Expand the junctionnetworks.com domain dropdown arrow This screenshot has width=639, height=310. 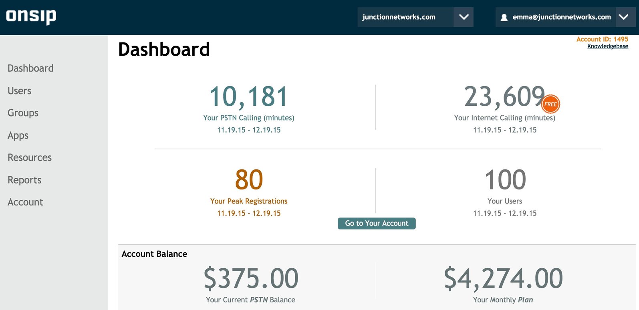[x=464, y=17]
